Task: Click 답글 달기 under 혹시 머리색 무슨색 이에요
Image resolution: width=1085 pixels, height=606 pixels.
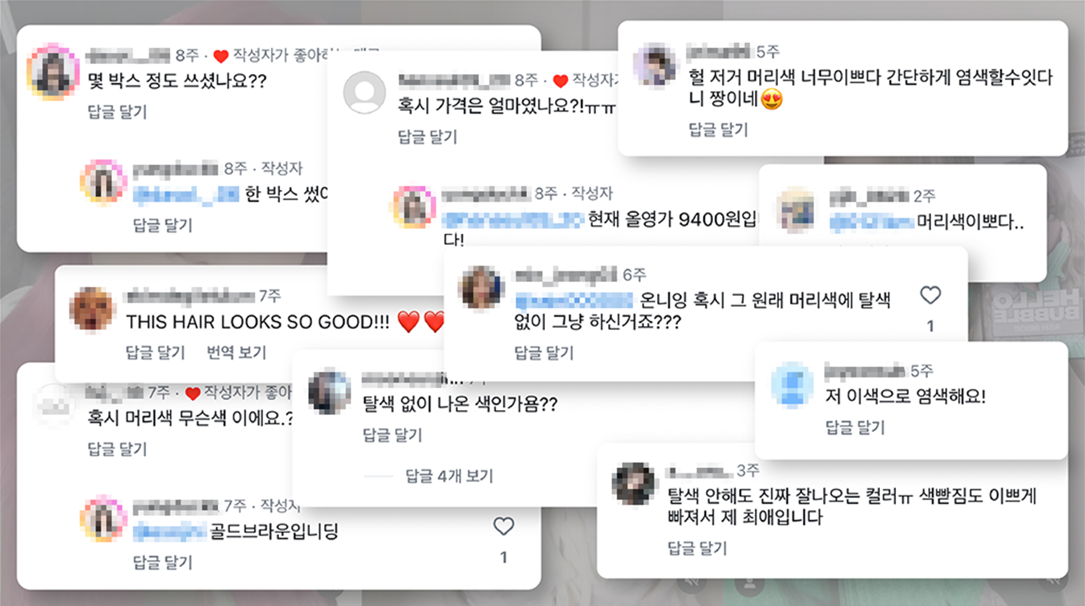Action: (117, 449)
